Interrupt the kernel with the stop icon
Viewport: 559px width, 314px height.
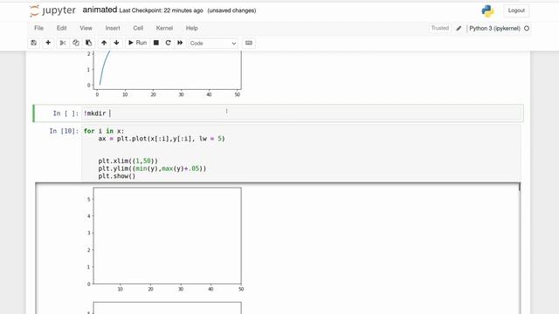(156, 43)
